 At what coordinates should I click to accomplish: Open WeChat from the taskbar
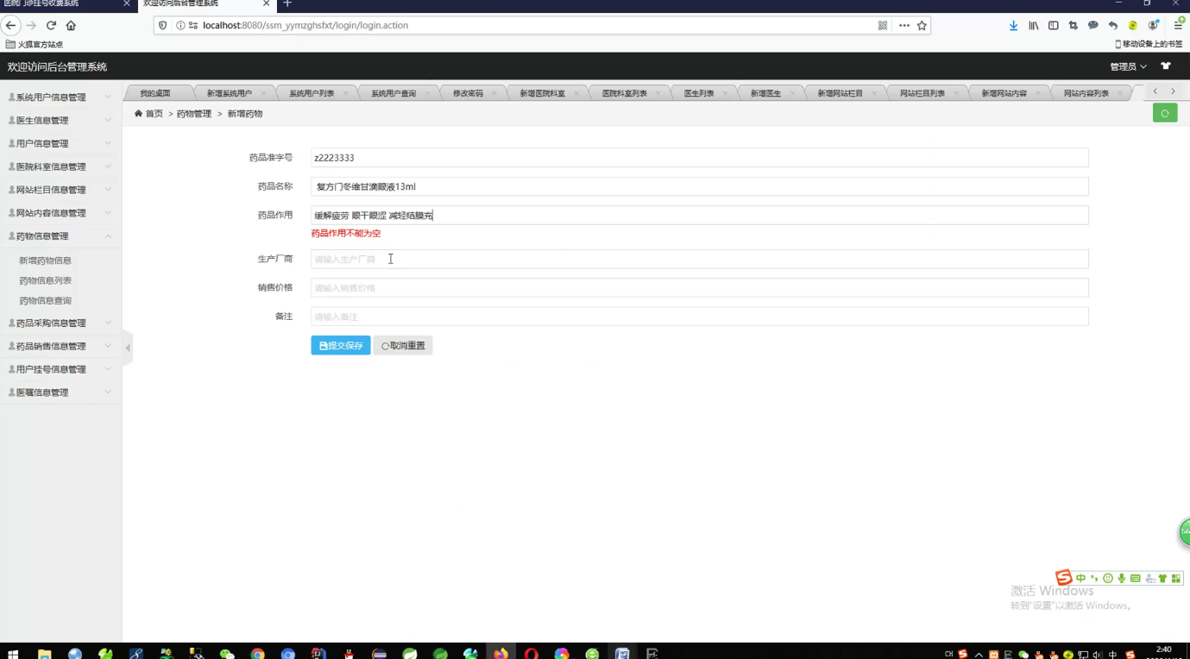227,654
